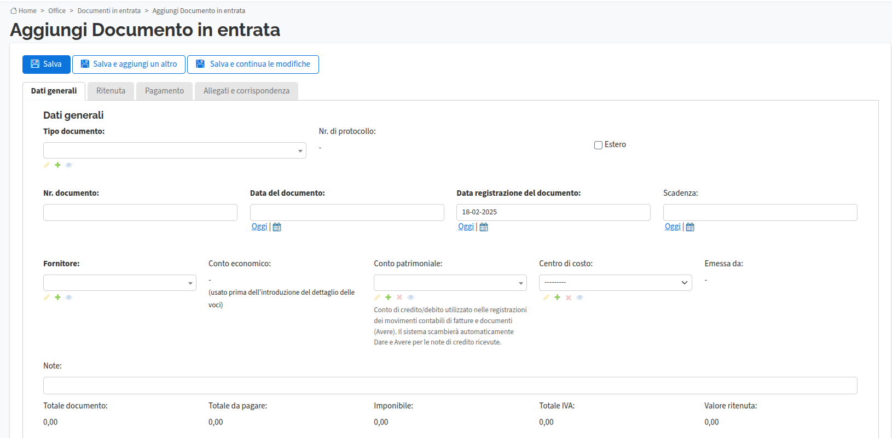Click the Home icon in the breadcrumb
Screen dimensions: 892x438
(14, 10)
